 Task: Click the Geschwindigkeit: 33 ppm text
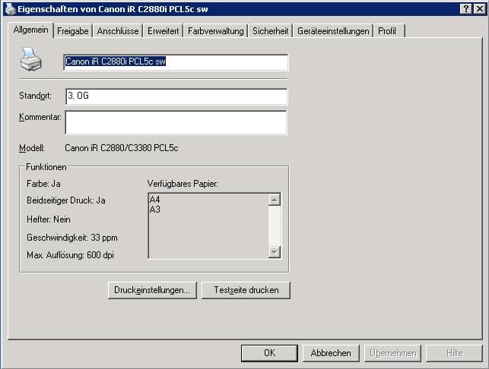72,238
